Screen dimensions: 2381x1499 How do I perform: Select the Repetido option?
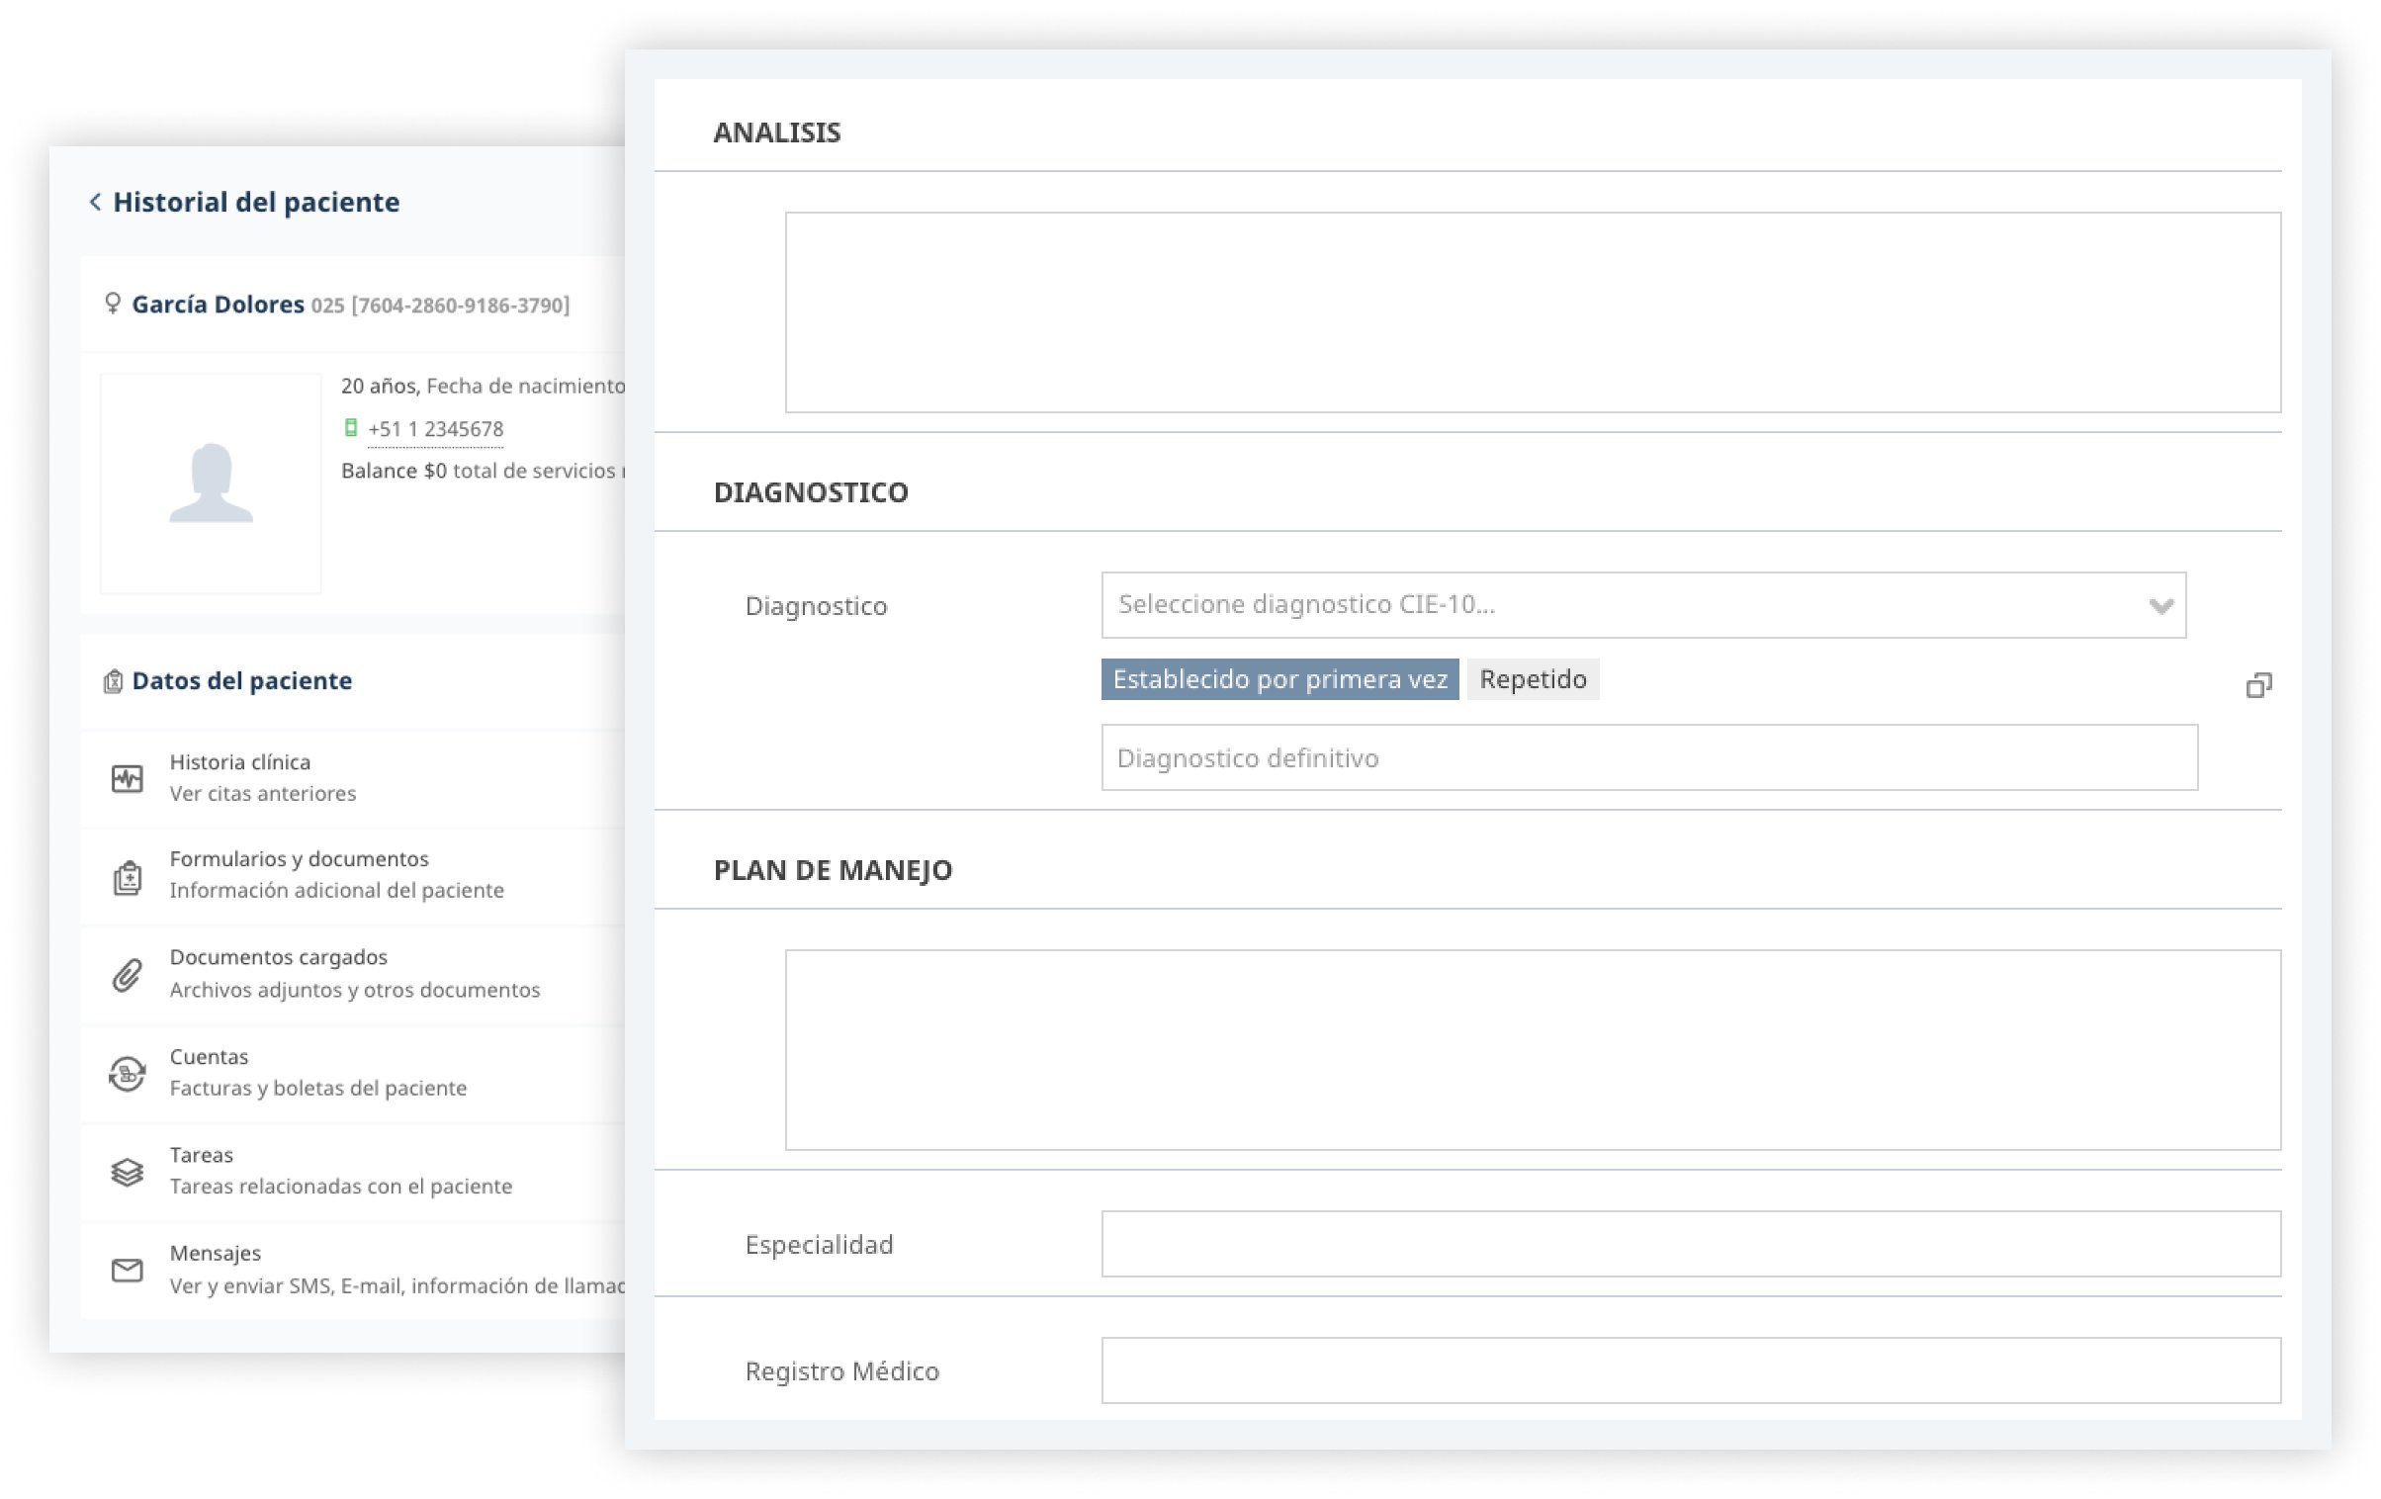click(x=1533, y=679)
